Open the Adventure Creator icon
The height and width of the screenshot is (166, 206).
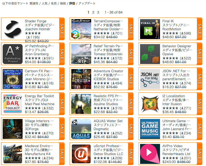click(x=81, y=79)
